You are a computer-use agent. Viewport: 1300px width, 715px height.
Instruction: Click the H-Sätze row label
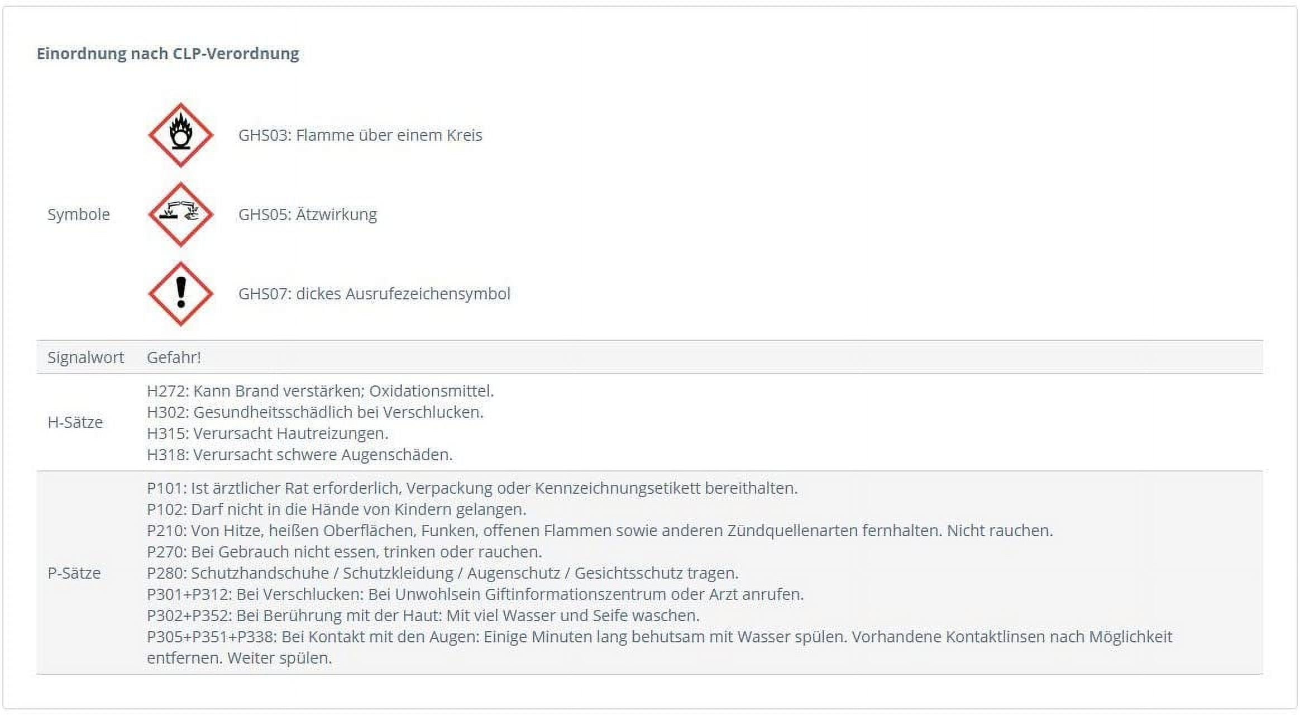click(x=75, y=422)
